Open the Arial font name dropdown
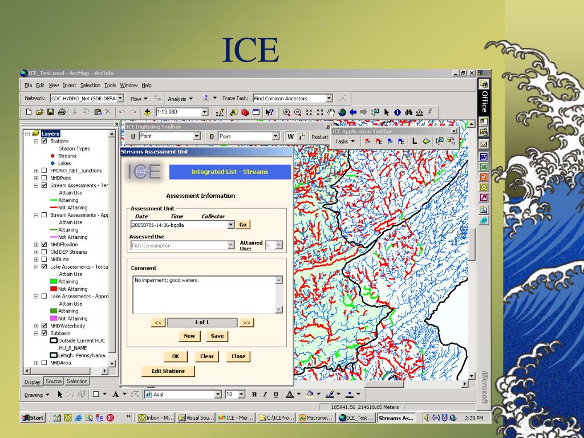The image size is (584, 438). (x=218, y=395)
